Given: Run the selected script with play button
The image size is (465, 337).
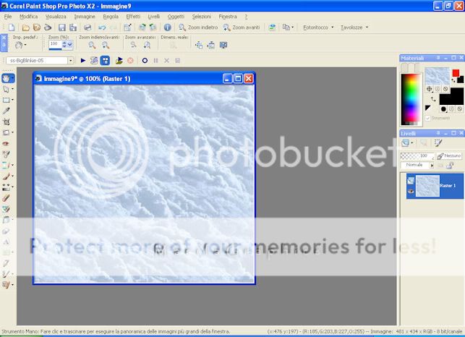Looking at the screenshot, I should coord(83,61).
